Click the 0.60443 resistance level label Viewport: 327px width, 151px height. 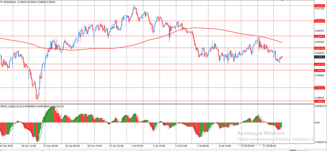pos(319,36)
